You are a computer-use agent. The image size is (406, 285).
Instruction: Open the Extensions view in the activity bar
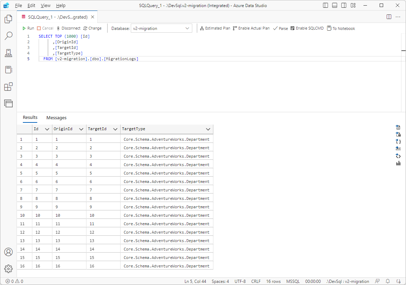tap(8, 87)
